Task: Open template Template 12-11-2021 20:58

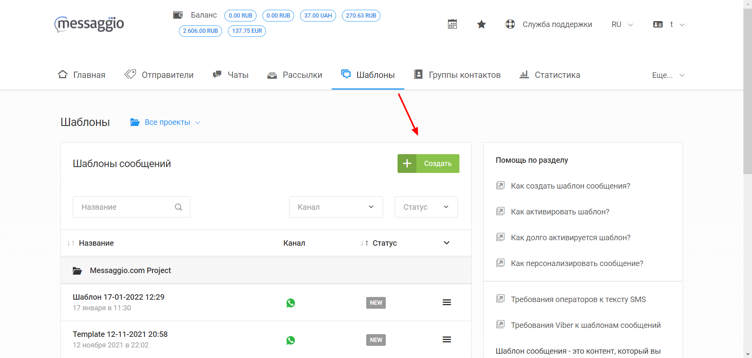Action: click(x=120, y=334)
